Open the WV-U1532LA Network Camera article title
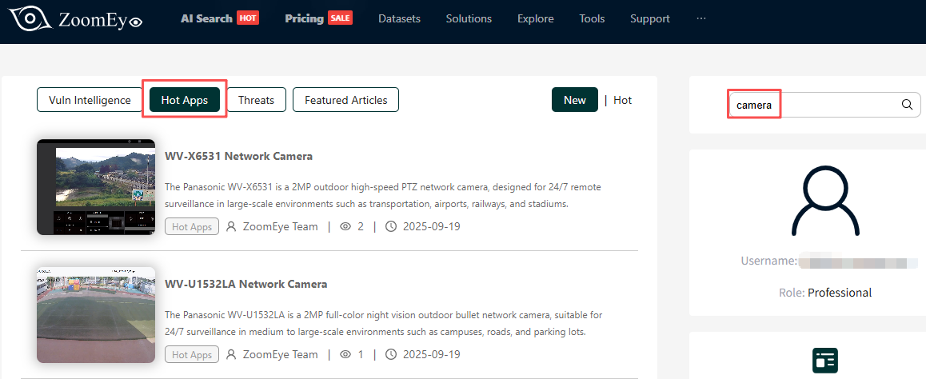This screenshot has width=926, height=379. point(245,284)
